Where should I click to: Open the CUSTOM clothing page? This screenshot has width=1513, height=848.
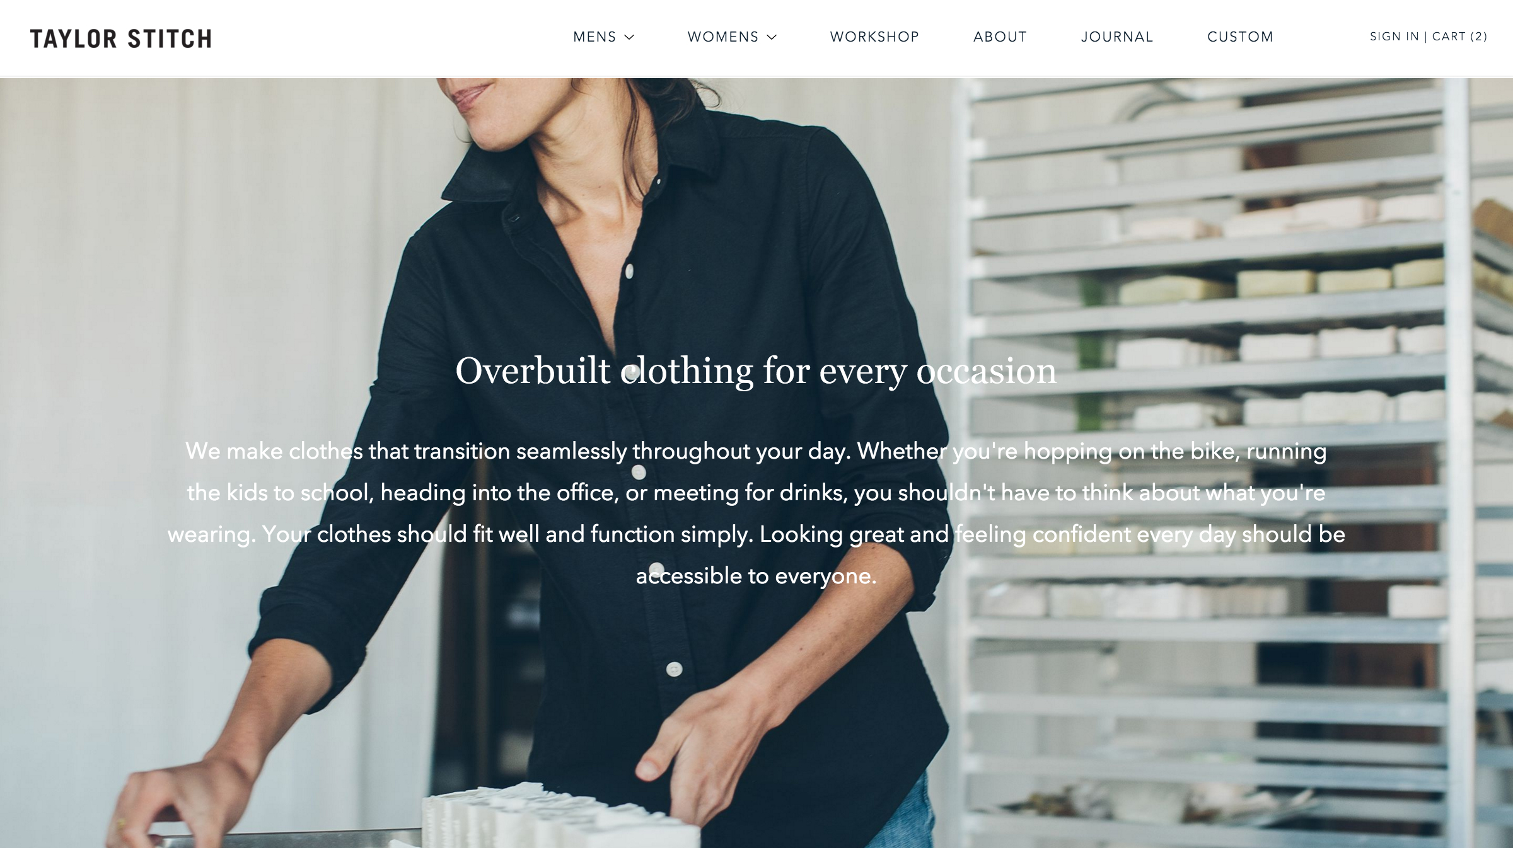tap(1240, 37)
